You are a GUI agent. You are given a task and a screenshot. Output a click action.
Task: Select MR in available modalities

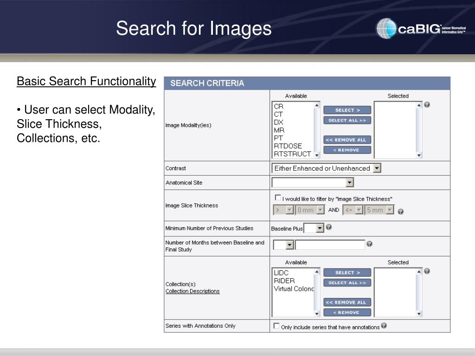(279, 130)
